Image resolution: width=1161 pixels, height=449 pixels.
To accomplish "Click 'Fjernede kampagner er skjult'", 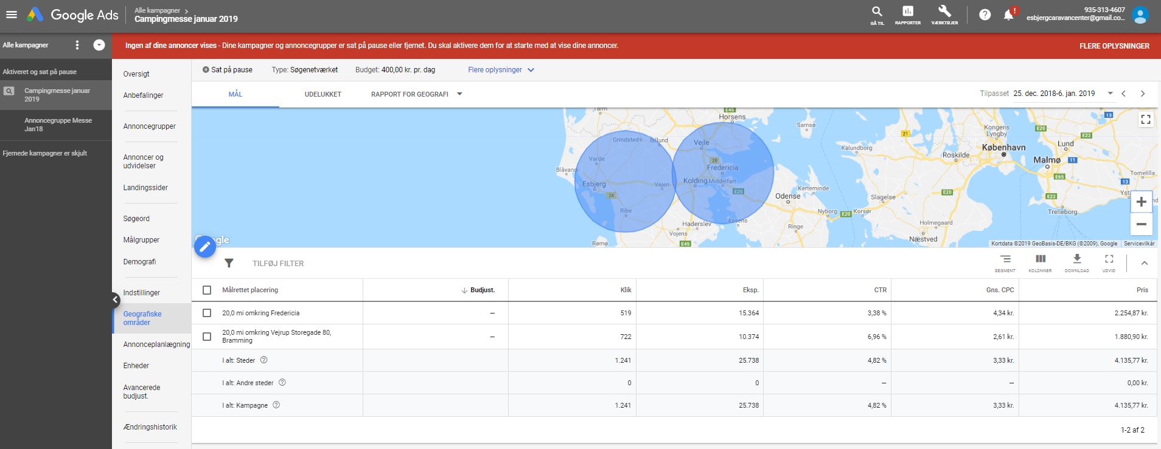I will click(x=44, y=153).
